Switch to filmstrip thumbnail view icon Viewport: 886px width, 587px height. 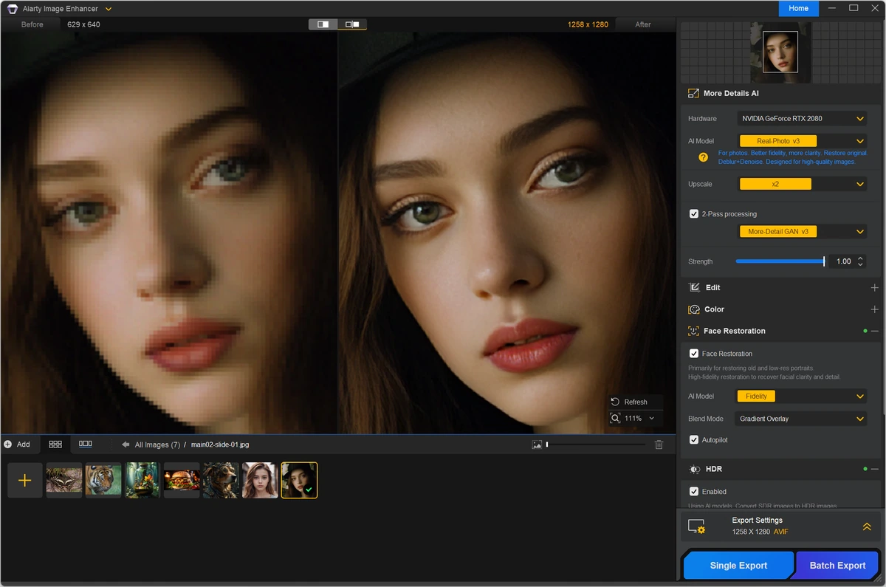tap(86, 444)
